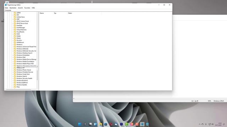The width and height of the screenshot is (227, 127).
Task: Click the Notepad taskbar icon
Action: pos(148,124)
